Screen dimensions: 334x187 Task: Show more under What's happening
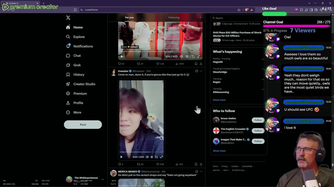click(x=219, y=100)
